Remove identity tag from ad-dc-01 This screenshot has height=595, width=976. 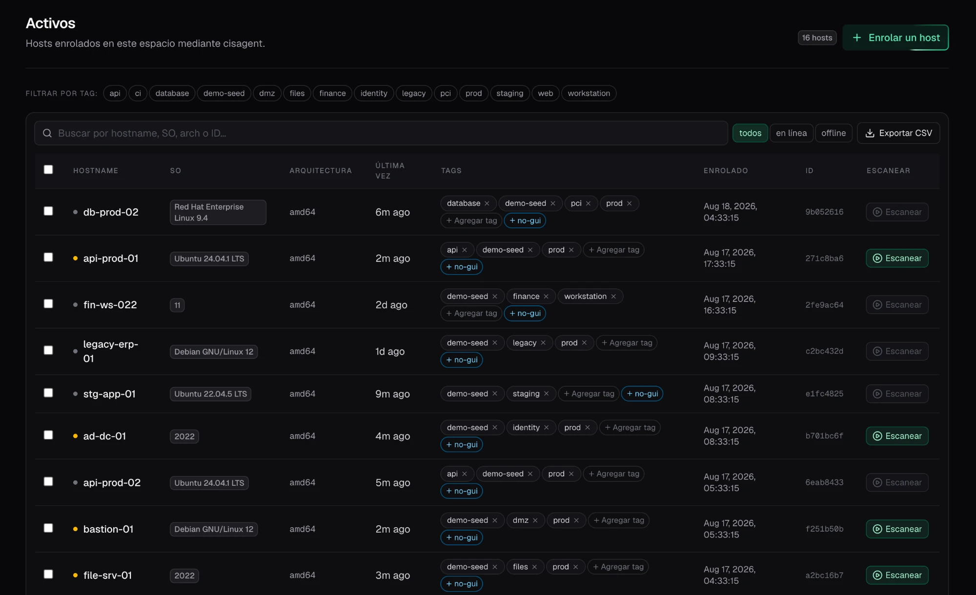[x=546, y=428]
